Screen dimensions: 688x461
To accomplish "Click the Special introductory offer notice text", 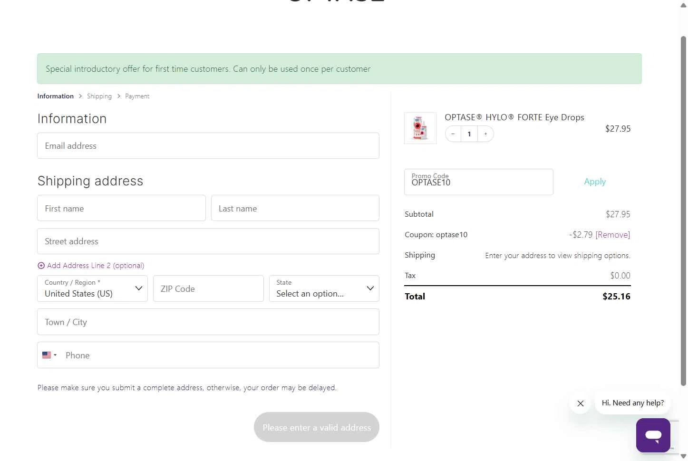I will 208,69.
